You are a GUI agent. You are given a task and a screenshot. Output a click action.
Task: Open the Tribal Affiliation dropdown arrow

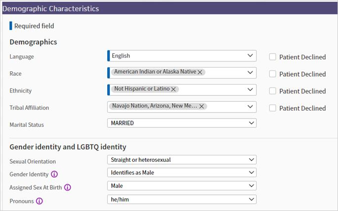pyautogui.click(x=250, y=107)
